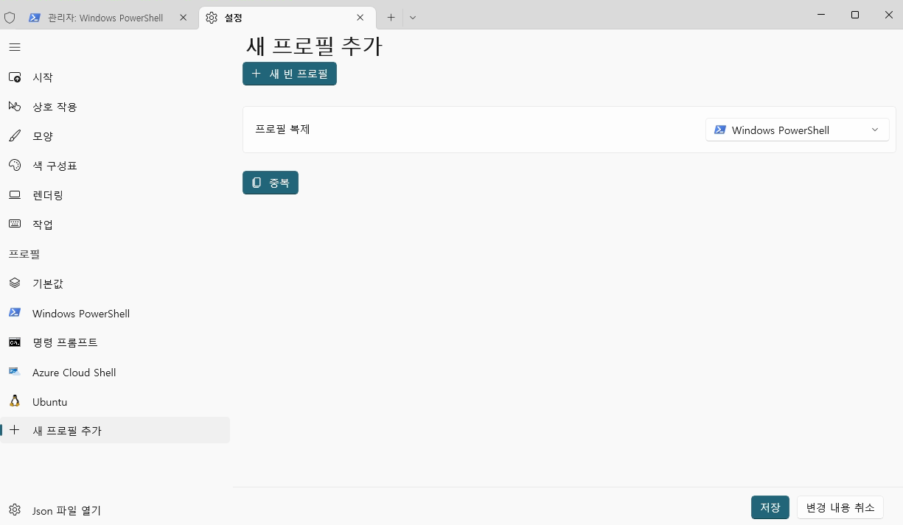The width and height of the screenshot is (903, 525).
Task: Click the PowerShell icon in the first tab
Action: pyautogui.click(x=35, y=18)
